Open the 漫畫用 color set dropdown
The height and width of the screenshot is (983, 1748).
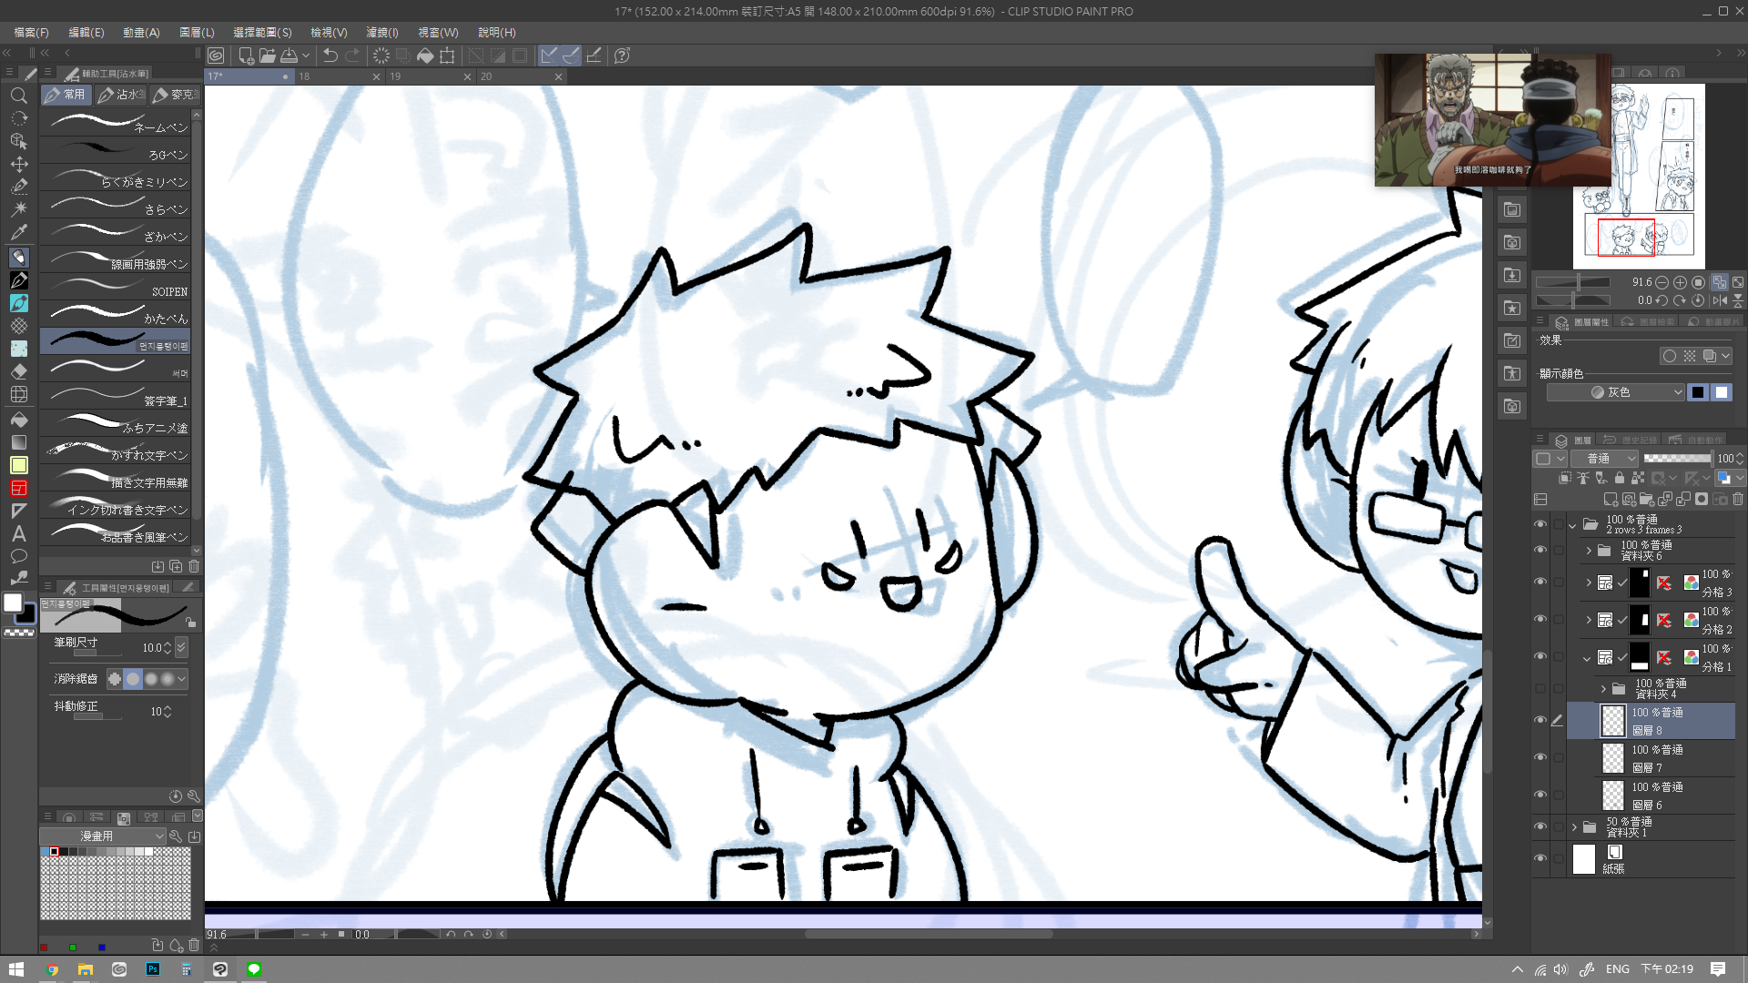(x=103, y=836)
